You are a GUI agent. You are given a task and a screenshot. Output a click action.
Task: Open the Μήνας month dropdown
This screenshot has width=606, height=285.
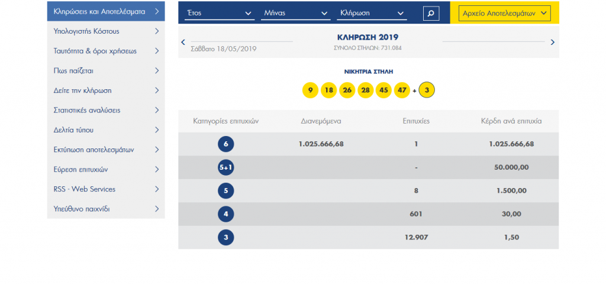point(295,13)
